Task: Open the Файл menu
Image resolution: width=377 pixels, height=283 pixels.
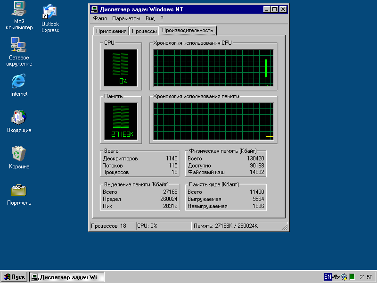Action: coord(100,18)
